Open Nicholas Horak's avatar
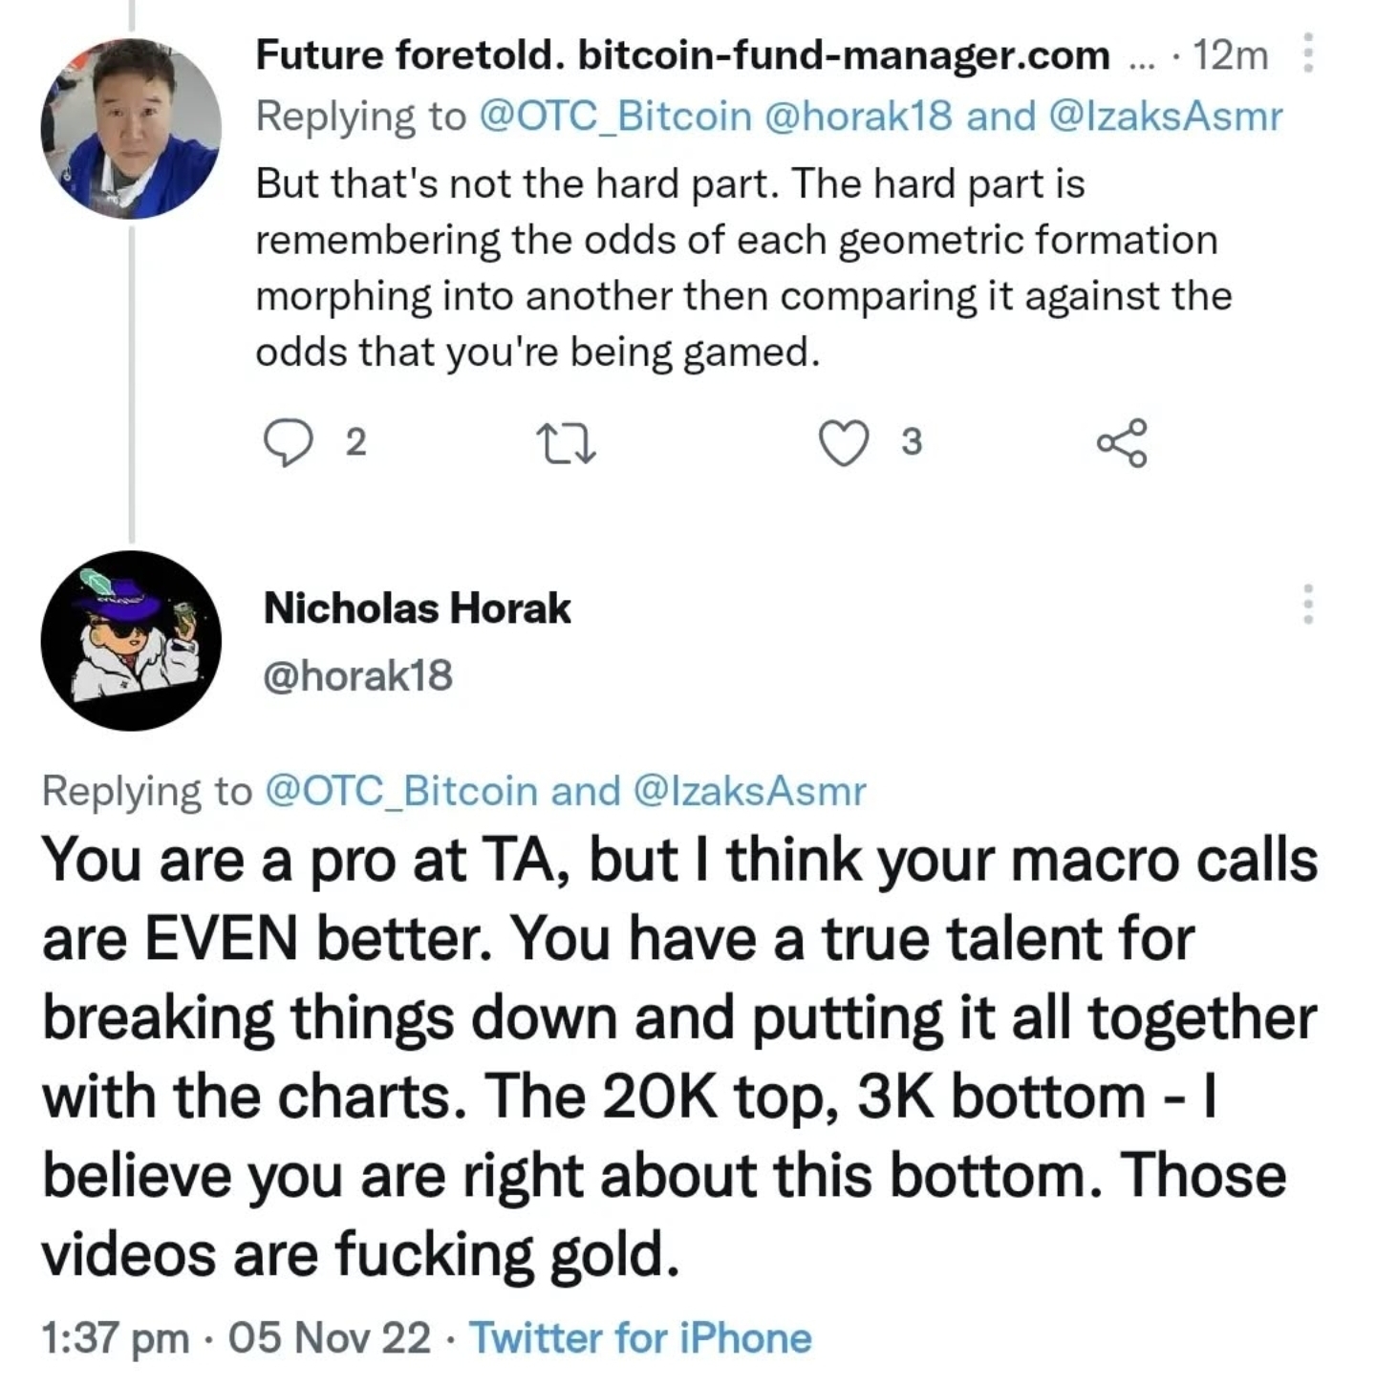The height and width of the screenshot is (1386, 1376). click(131, 641)
